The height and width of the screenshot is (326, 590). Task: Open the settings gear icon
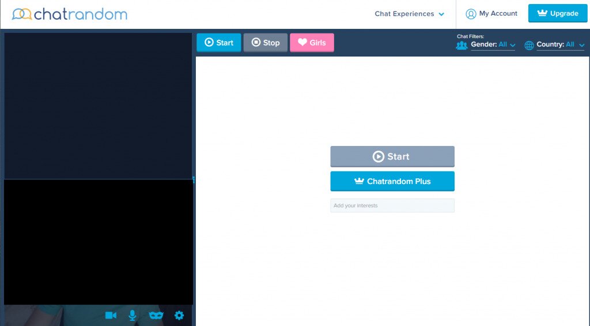click(x=179, y=315)
